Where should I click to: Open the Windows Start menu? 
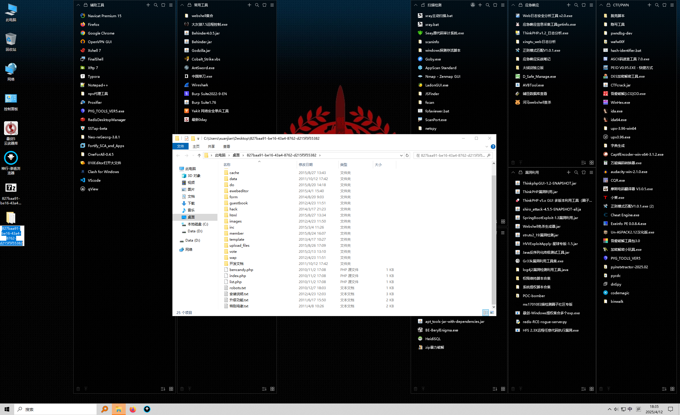tap(7, 409)
